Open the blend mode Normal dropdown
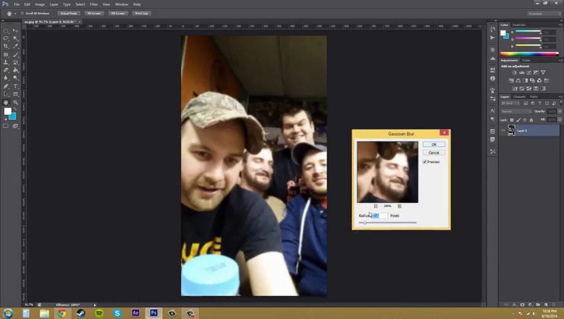This screenshot has height=319, width=564. pos(516,111)
